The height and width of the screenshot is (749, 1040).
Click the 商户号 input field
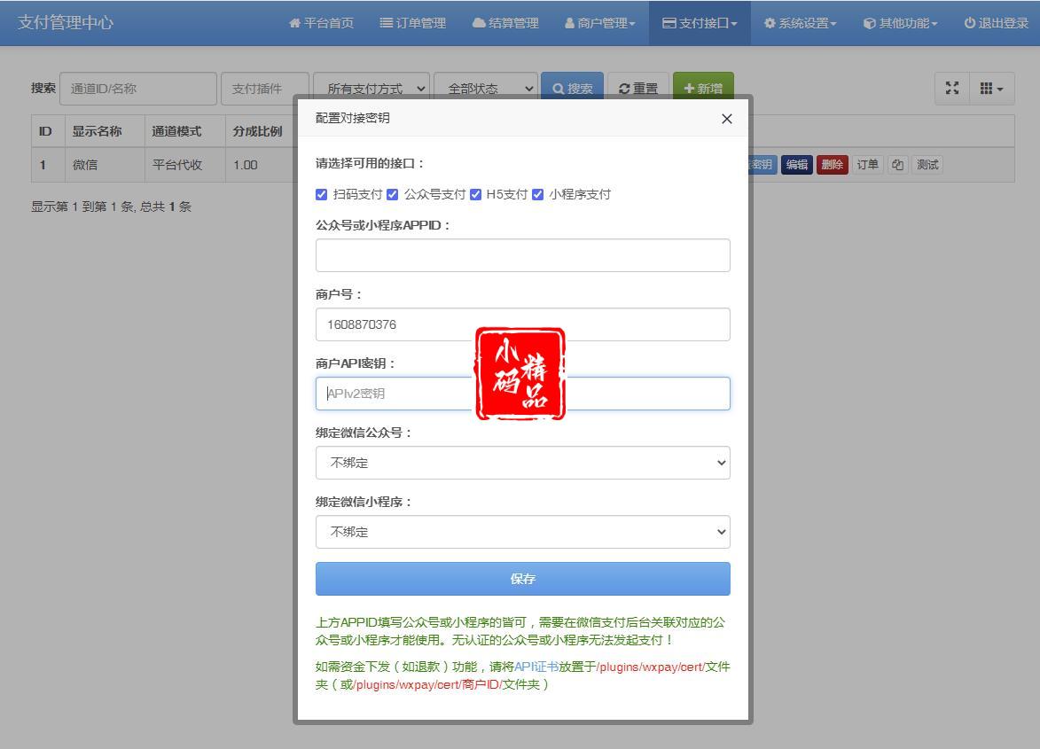pyautogui.click(x=522, y=324)
